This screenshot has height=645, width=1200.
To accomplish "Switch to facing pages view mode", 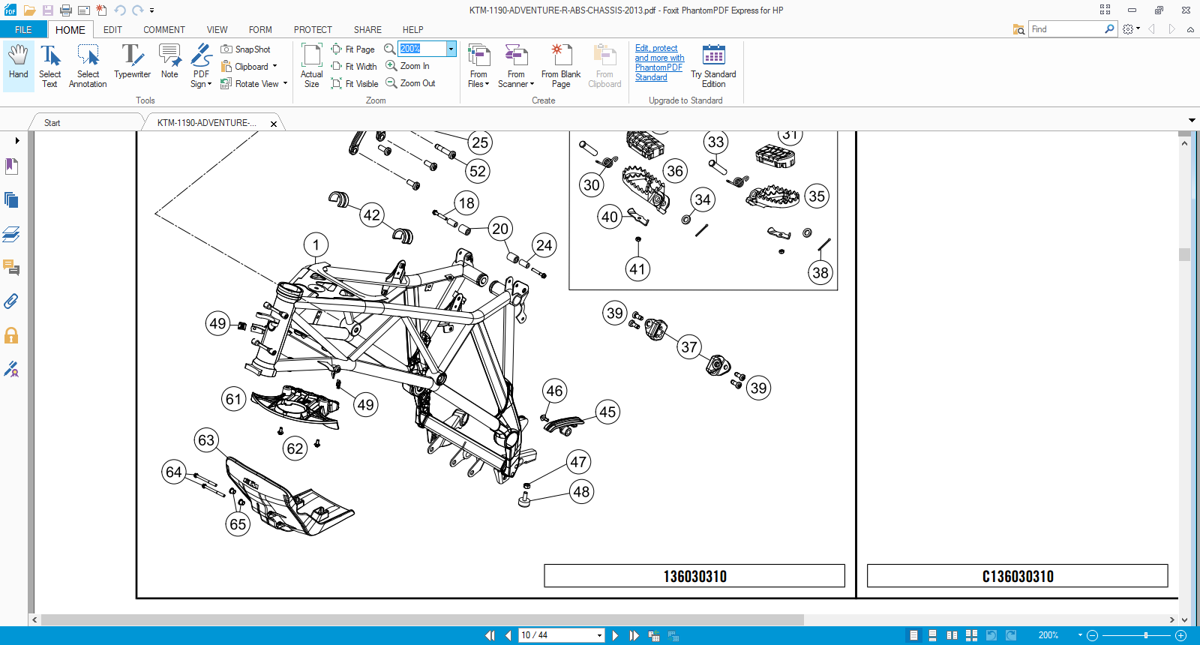I will (952, 635).
